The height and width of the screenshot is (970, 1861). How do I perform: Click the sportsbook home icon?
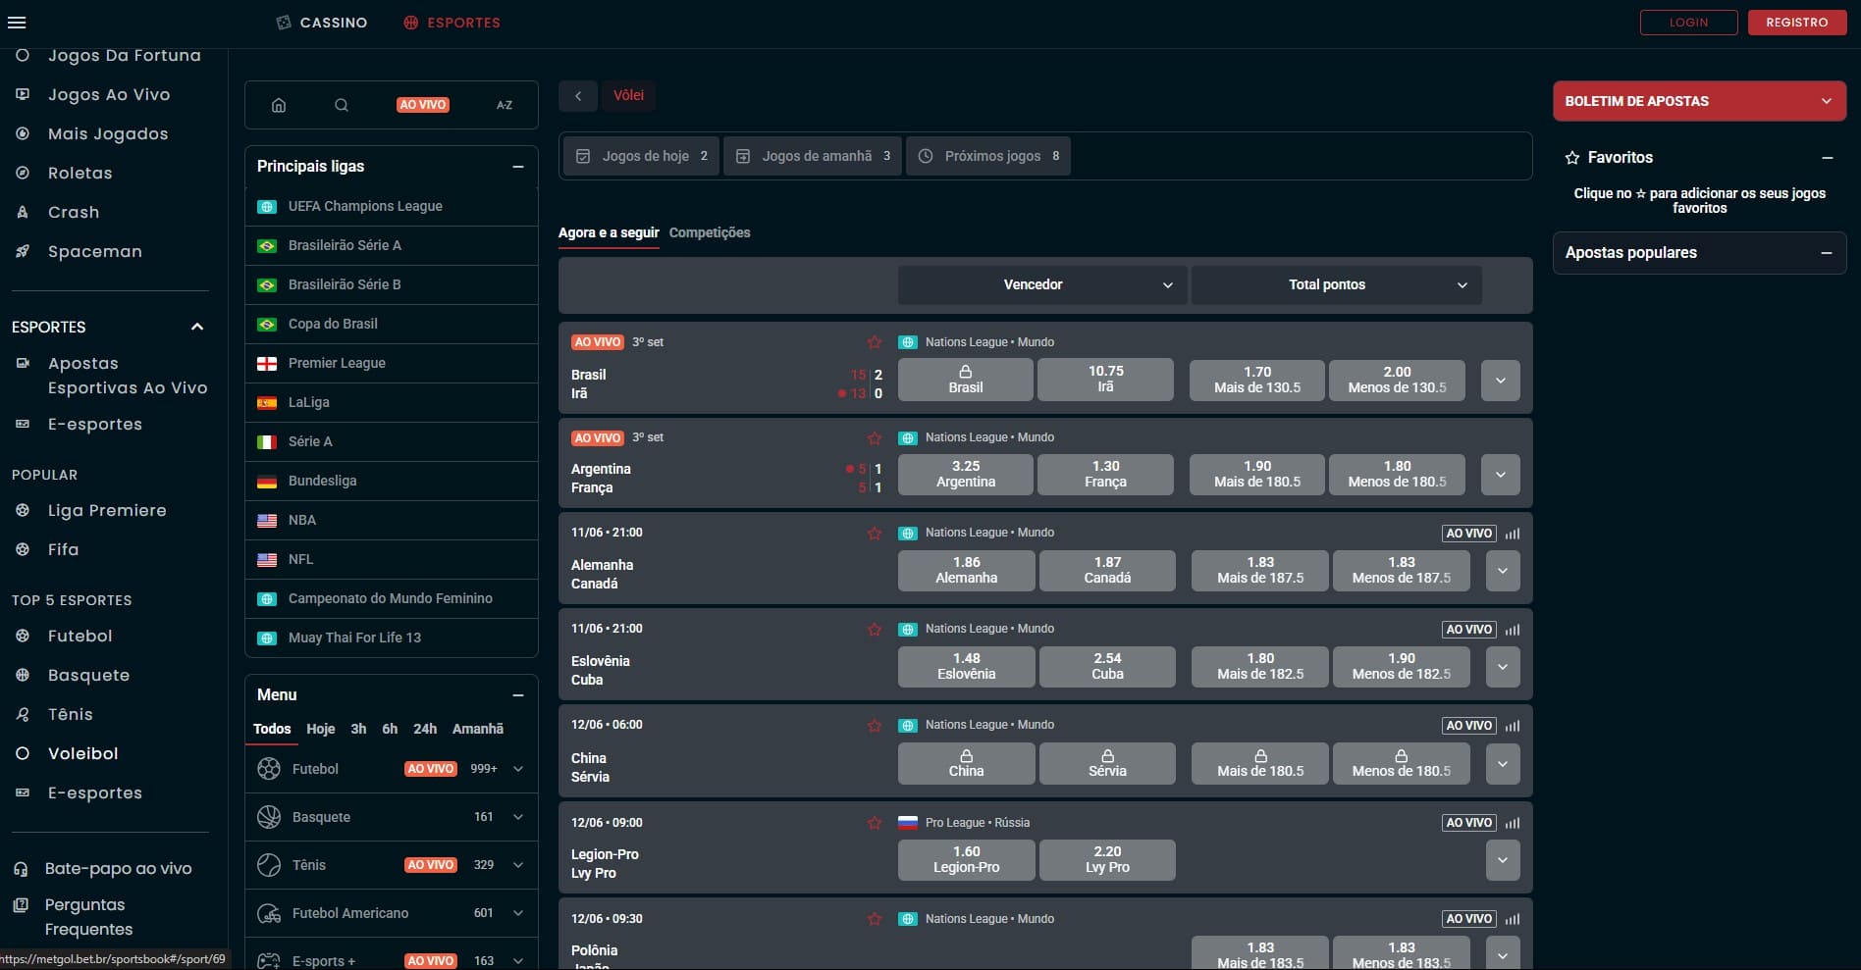279,105
